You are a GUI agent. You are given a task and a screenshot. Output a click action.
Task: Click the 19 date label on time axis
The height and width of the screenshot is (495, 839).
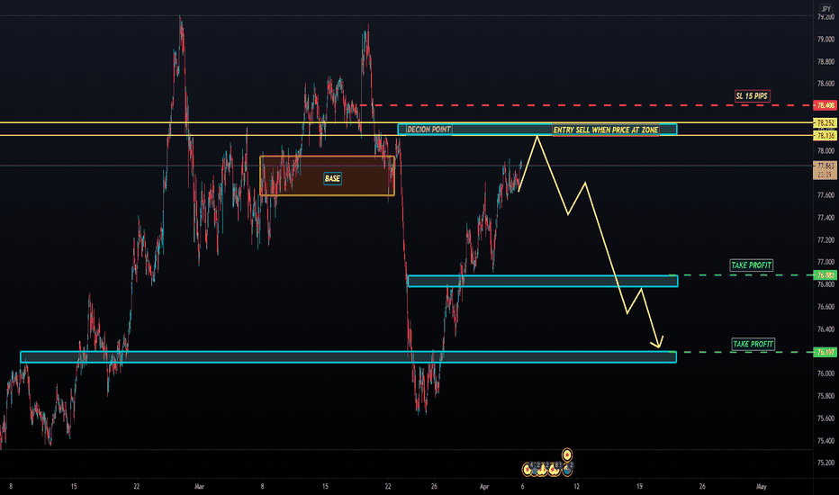tap(639, 487)
